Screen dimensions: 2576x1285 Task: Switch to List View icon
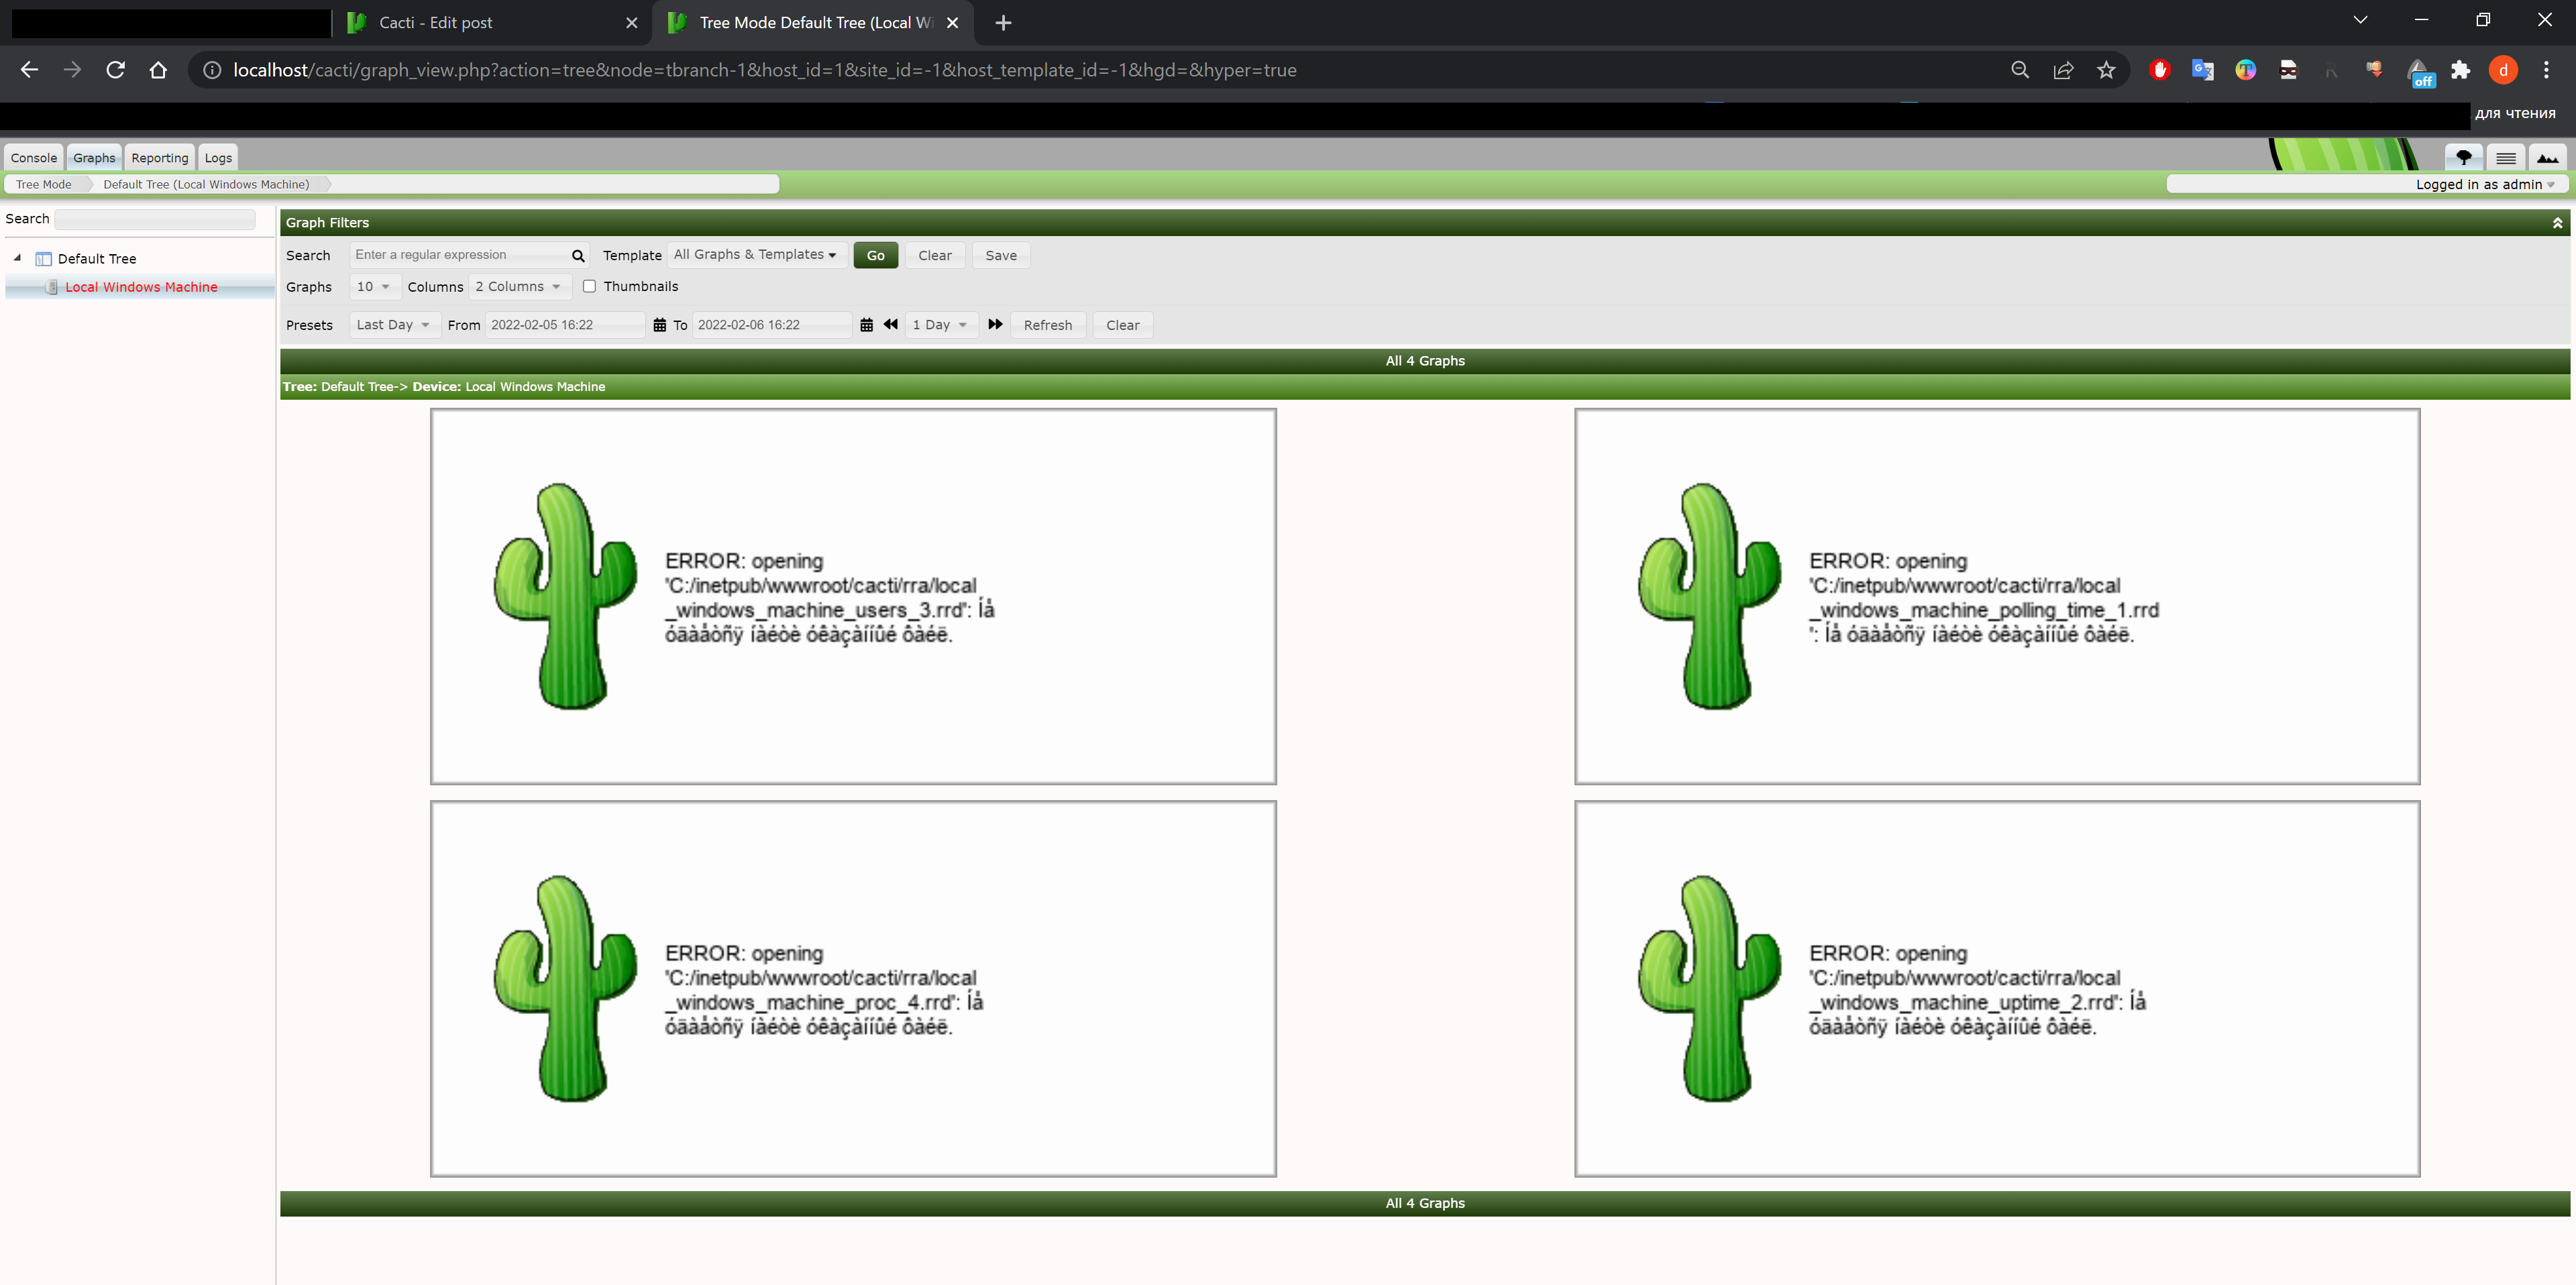[x=2505, y=158]
